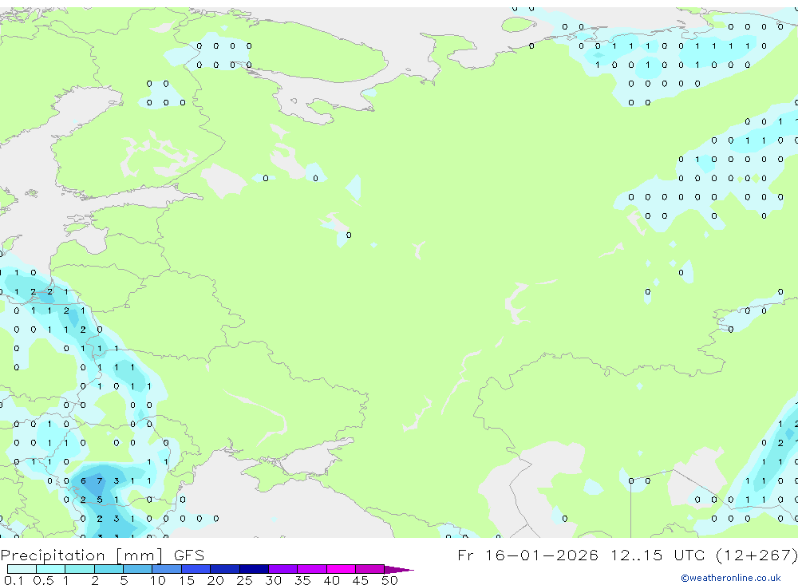Select the '10' legend label
Viewport: 798px width, 585px height.
click(157, 580)
